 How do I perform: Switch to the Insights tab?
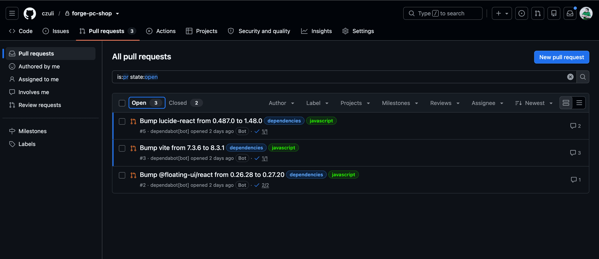point(316,31)
